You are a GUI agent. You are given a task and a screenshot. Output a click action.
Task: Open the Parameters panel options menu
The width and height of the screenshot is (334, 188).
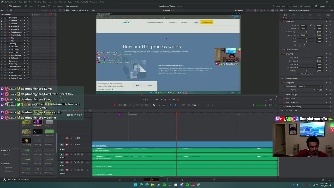pos(28,14)
